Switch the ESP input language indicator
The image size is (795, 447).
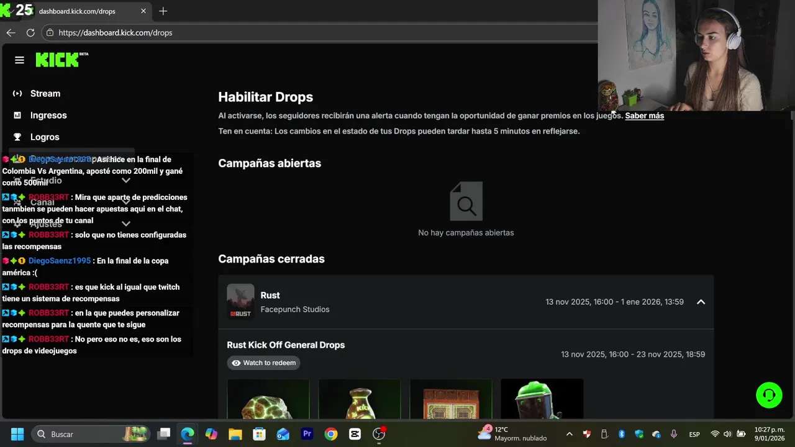pos(694,434)
